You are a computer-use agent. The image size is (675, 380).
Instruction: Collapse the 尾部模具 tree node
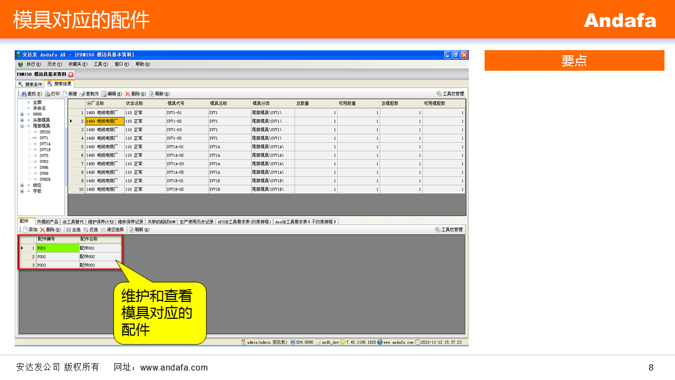click(x=22, y=126)
